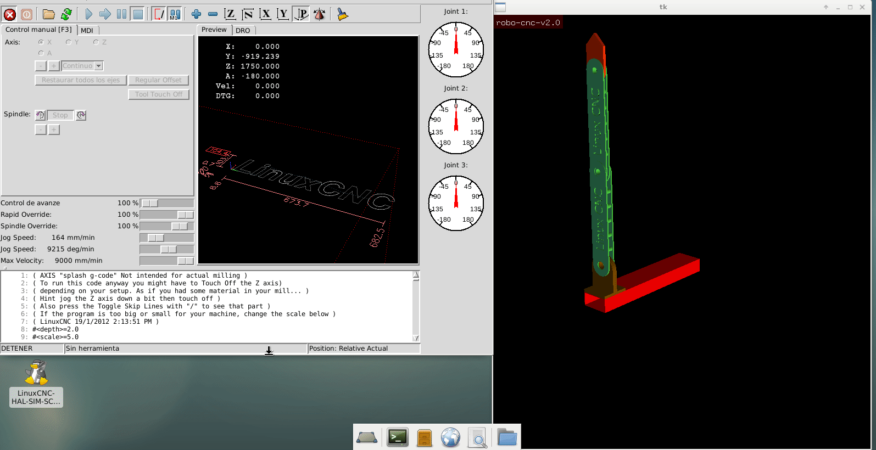
Task: Click Joint 1 angle gauge
Action: pyautogui.click(x=456, y=49)
